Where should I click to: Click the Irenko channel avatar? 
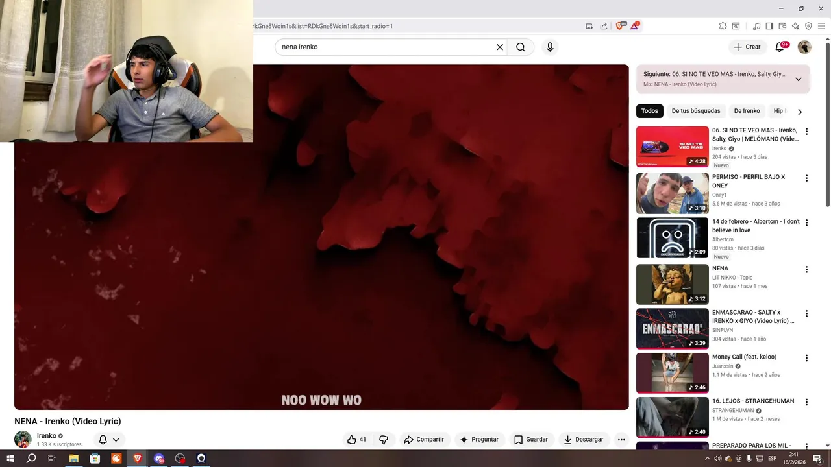tap(23, 439)
